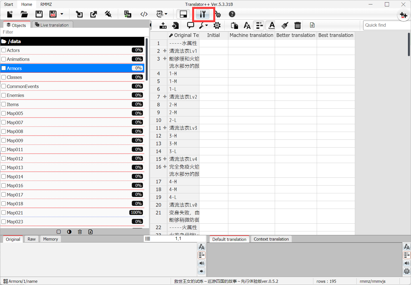This screenshot has width=411, height=285.
Task: Switch to the Live translation tab
Action: coord(52,25)
